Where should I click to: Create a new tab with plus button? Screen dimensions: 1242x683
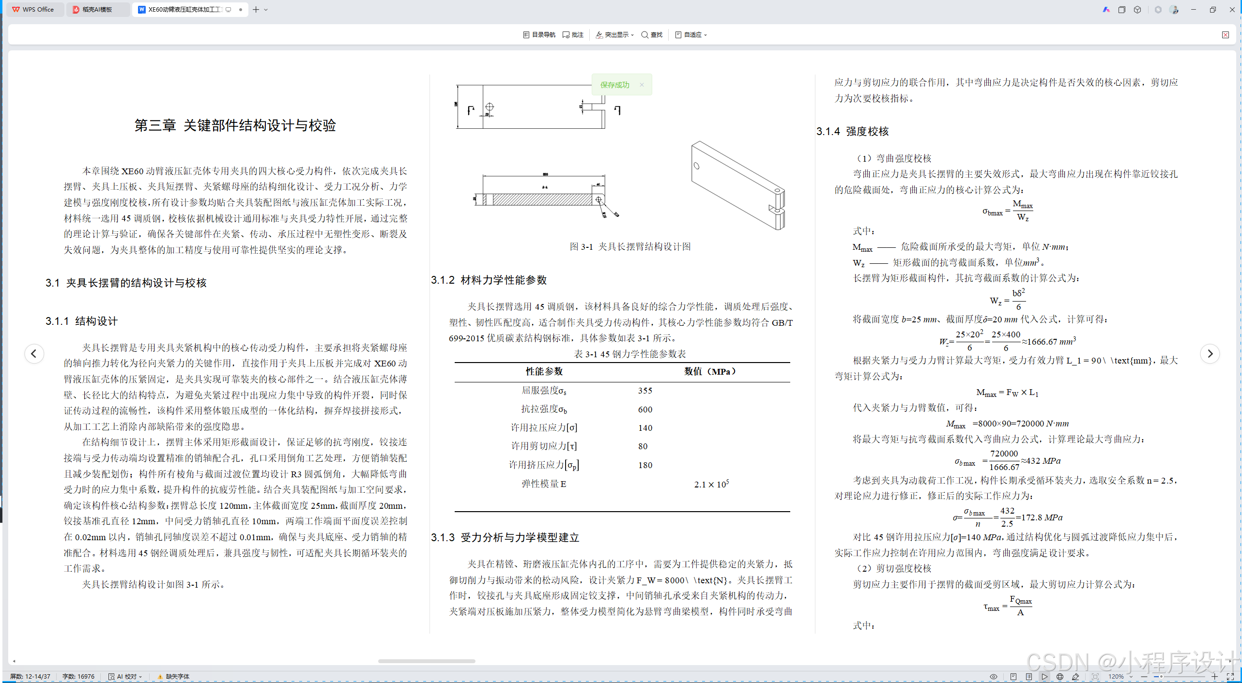(256, 9)
